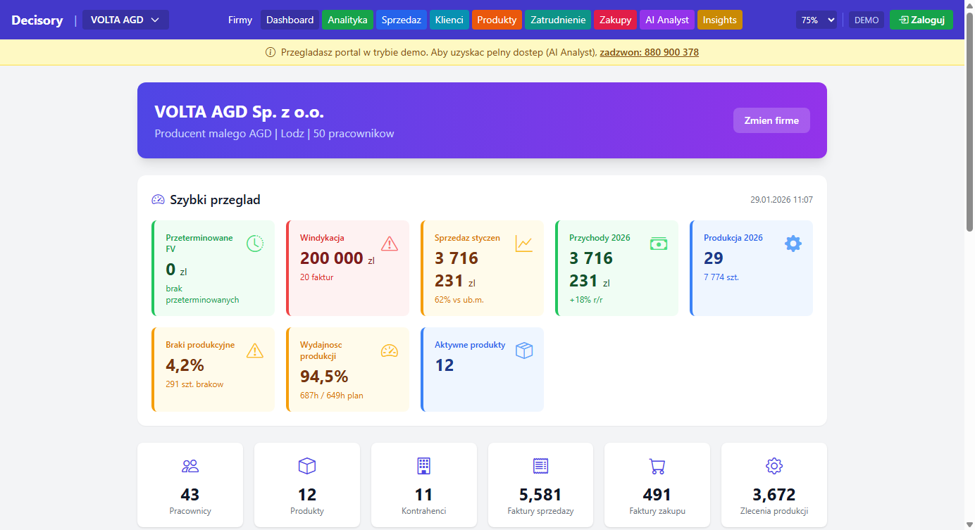The width and height of the screenshot is (975, 530).
Task: Click the money icon on Przychody 2026 card
Action: pyautogui.click(x=659, y=244)
